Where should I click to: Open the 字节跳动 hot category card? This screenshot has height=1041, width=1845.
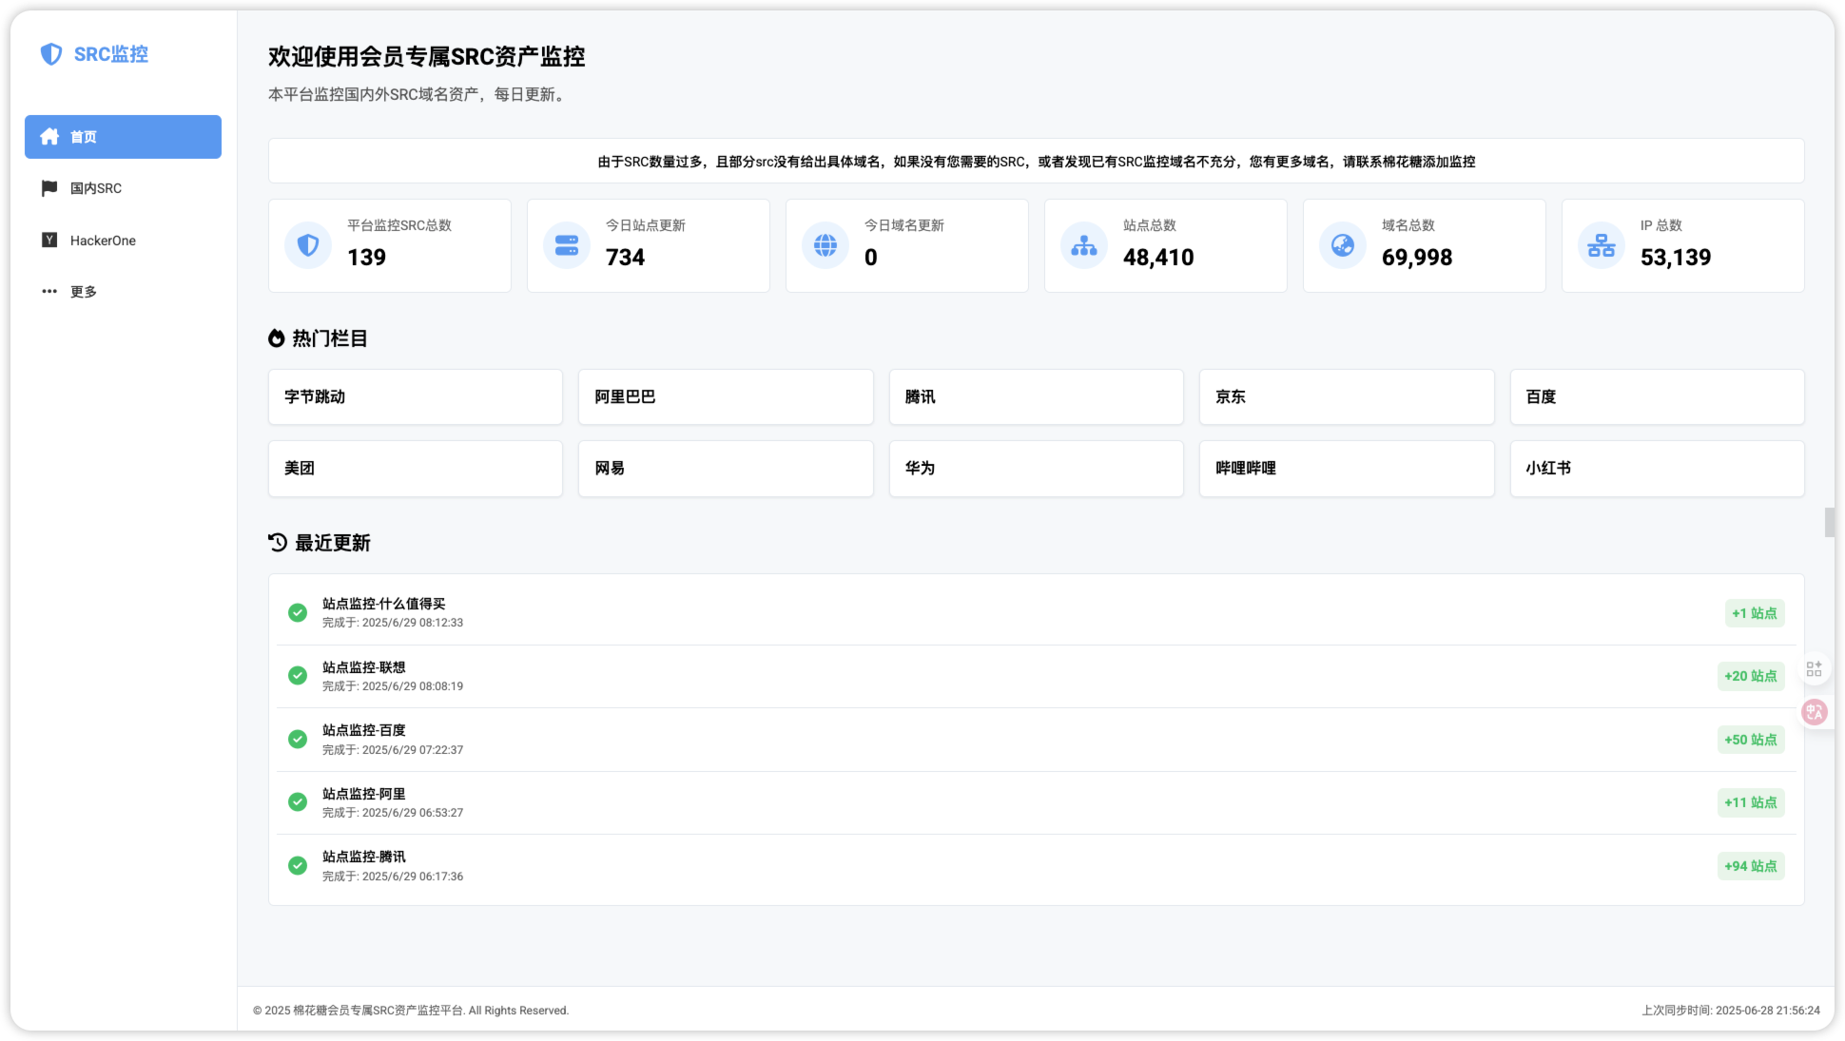point(415,396)
